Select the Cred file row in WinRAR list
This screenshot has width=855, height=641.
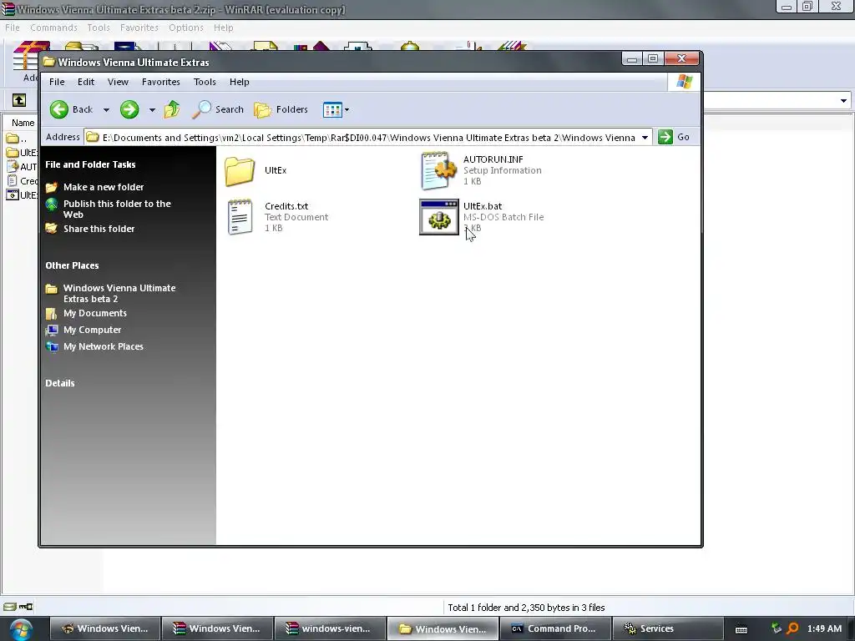pyautogui.click(x=21, y=181)
